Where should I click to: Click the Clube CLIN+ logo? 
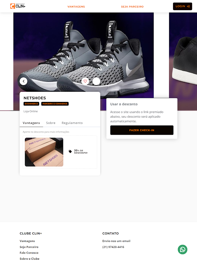tap(18, 6)
